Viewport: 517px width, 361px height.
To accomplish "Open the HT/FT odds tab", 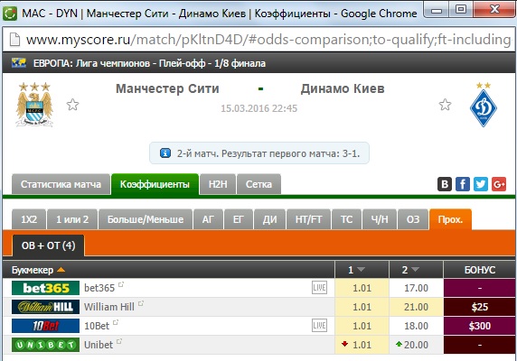I will click(x=308, y=219).
